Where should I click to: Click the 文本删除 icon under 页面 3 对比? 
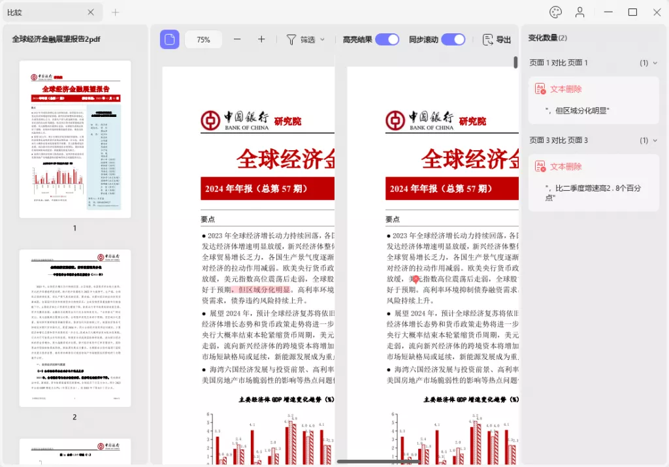point(539,167)
